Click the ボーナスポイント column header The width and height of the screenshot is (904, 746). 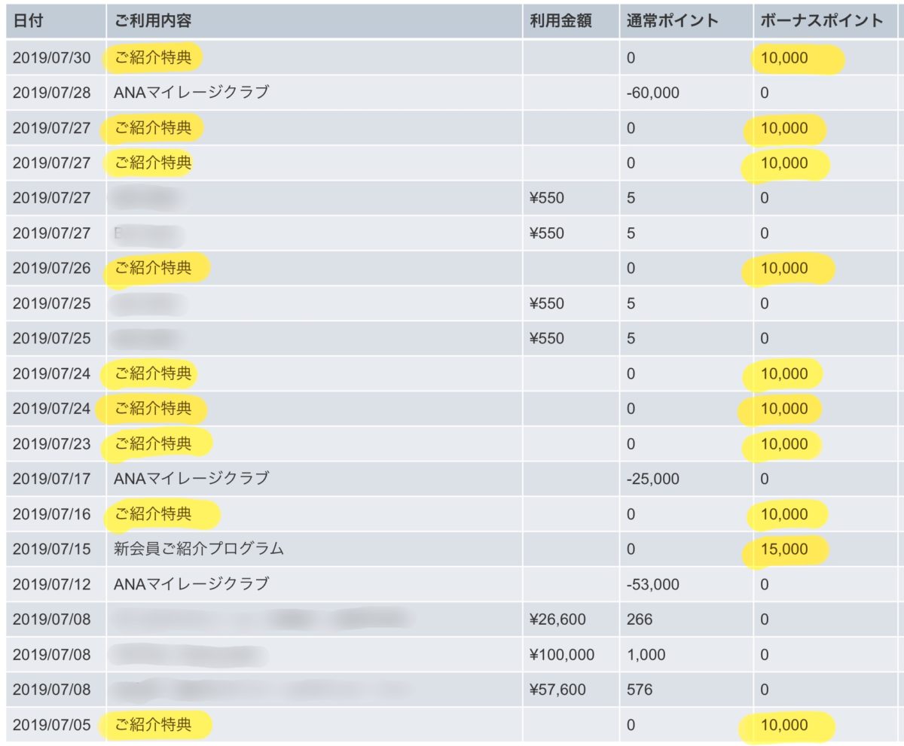click(x=822, y=21)
